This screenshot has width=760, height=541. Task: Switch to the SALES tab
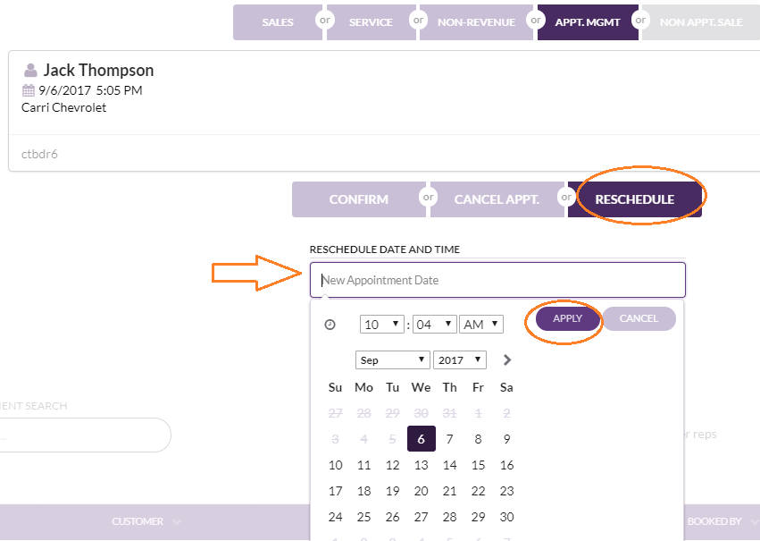tap(278, 22)
